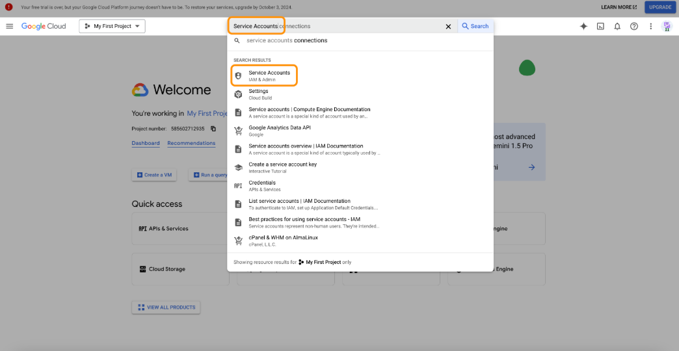This screenshot has height=351, width=679.
Task: Open the Recommendations link
Action: coord(191,143)
